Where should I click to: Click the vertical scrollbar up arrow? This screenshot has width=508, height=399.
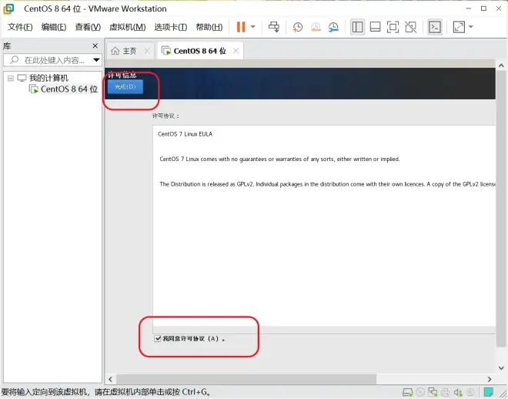point(501,65)
